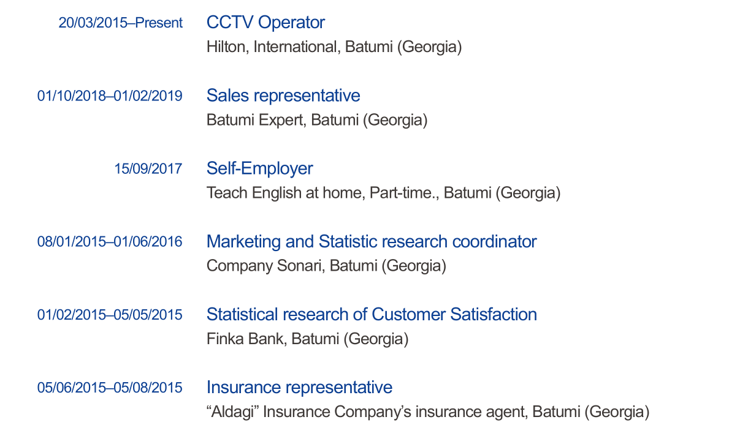
Task: Click the 05/06/2015–05/08/2015 date range
Action: tap(110, 388)
